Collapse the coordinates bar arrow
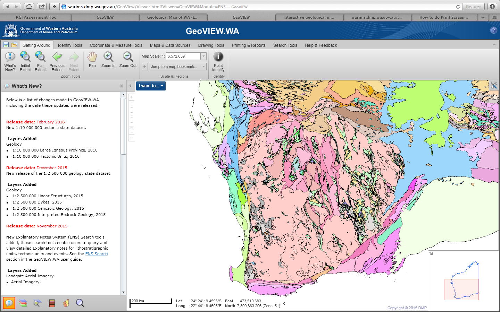 284,303
